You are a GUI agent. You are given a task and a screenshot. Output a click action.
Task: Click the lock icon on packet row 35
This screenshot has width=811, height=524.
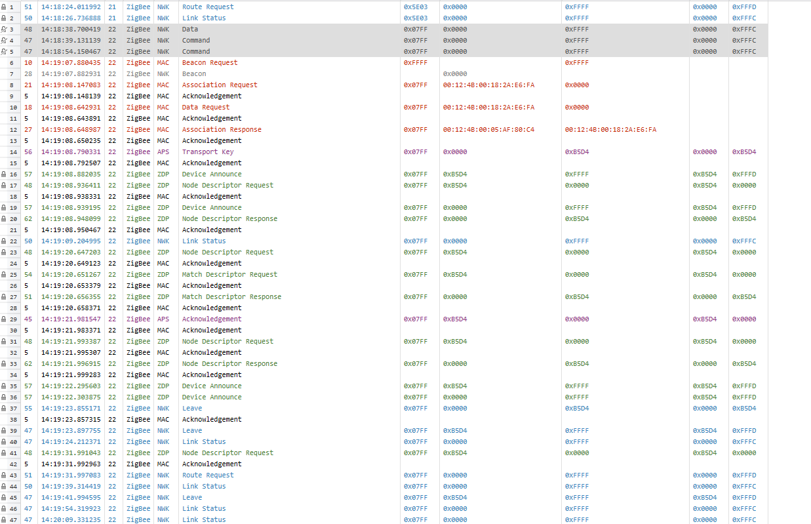click(4, 386)
